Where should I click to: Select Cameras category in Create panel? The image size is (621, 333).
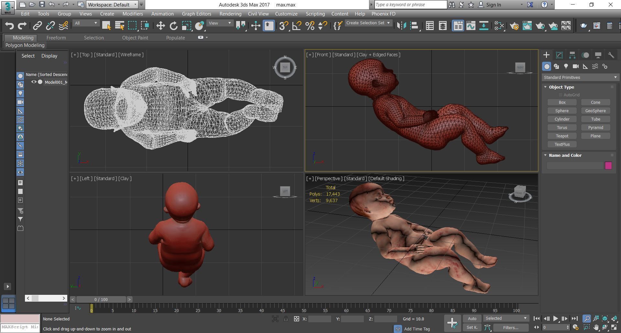click(x=576, y=66)
